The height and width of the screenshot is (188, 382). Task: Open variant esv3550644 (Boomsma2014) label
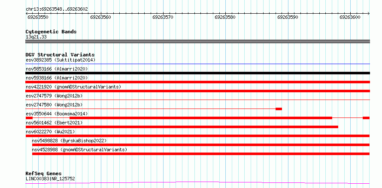point(57,114)
